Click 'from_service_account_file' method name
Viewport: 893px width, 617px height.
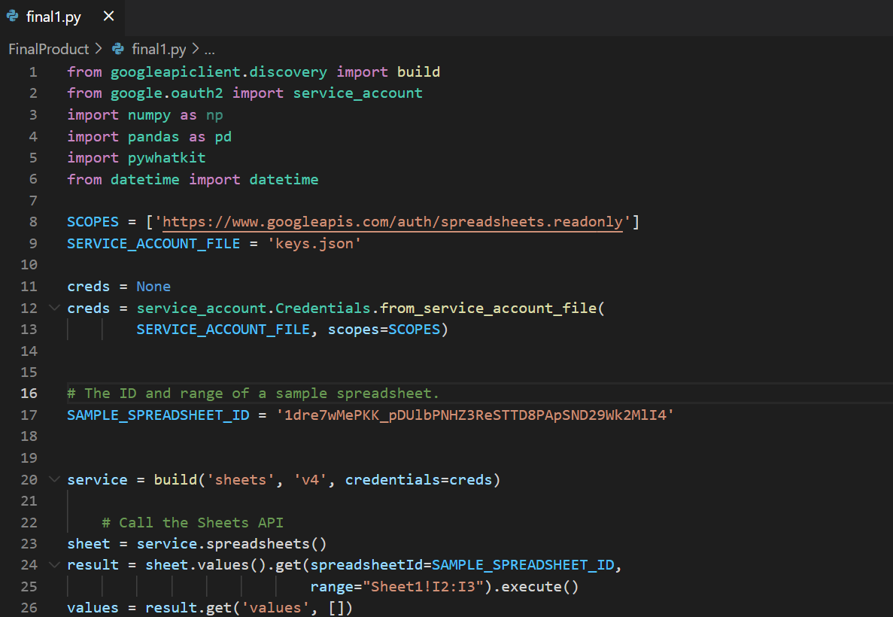[x=488, y=308]
